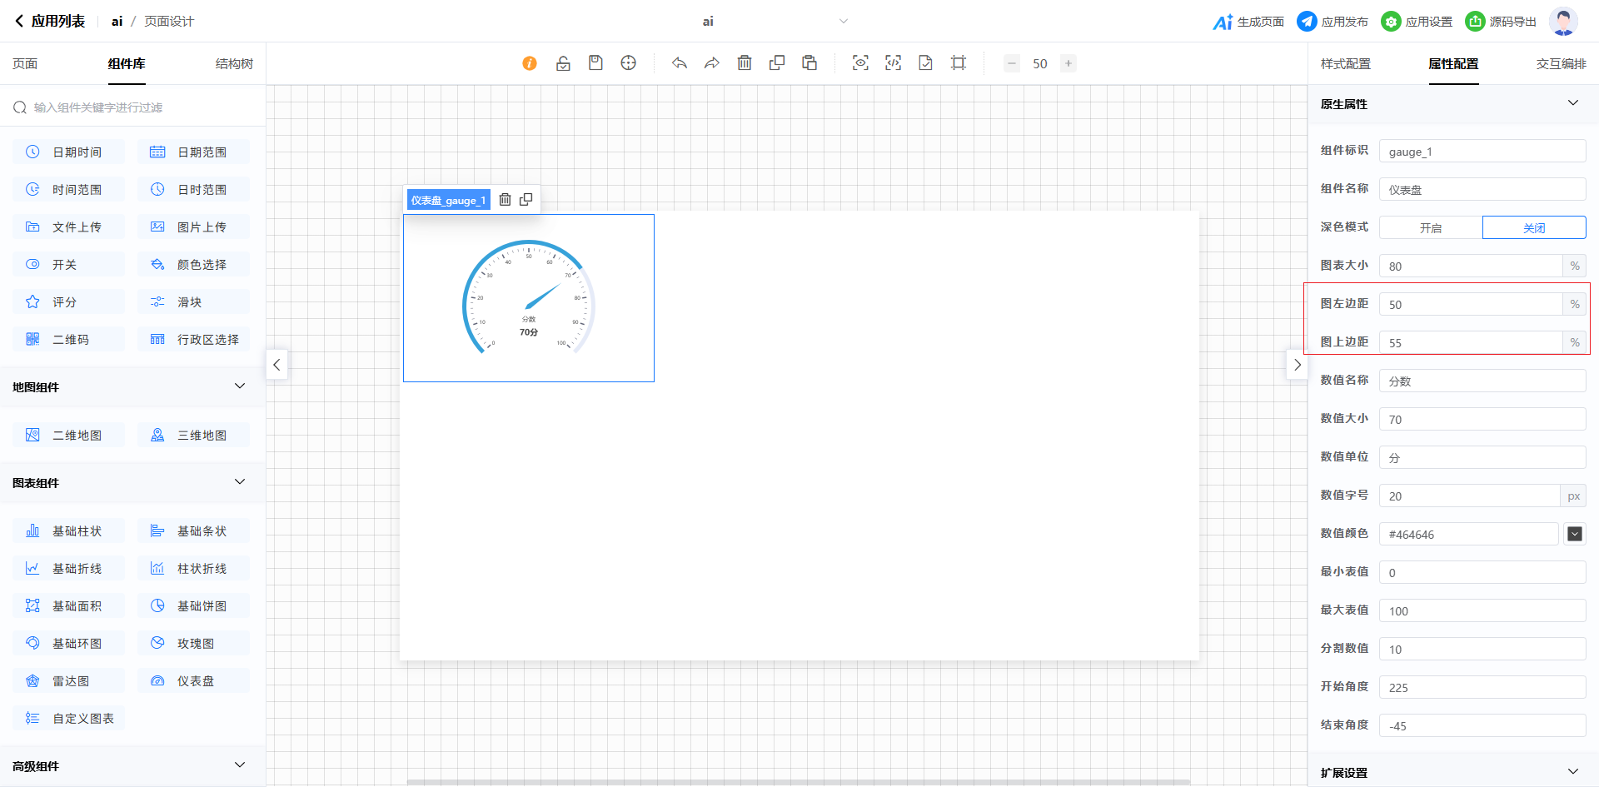This screenshot has height=787, width=1599.
Task: Click the 源码导出 button
Action: tap(1502, 22)
